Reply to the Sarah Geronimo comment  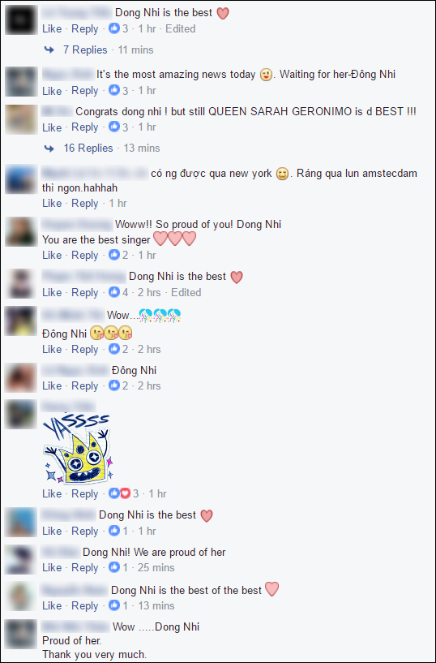click(85, 127)
